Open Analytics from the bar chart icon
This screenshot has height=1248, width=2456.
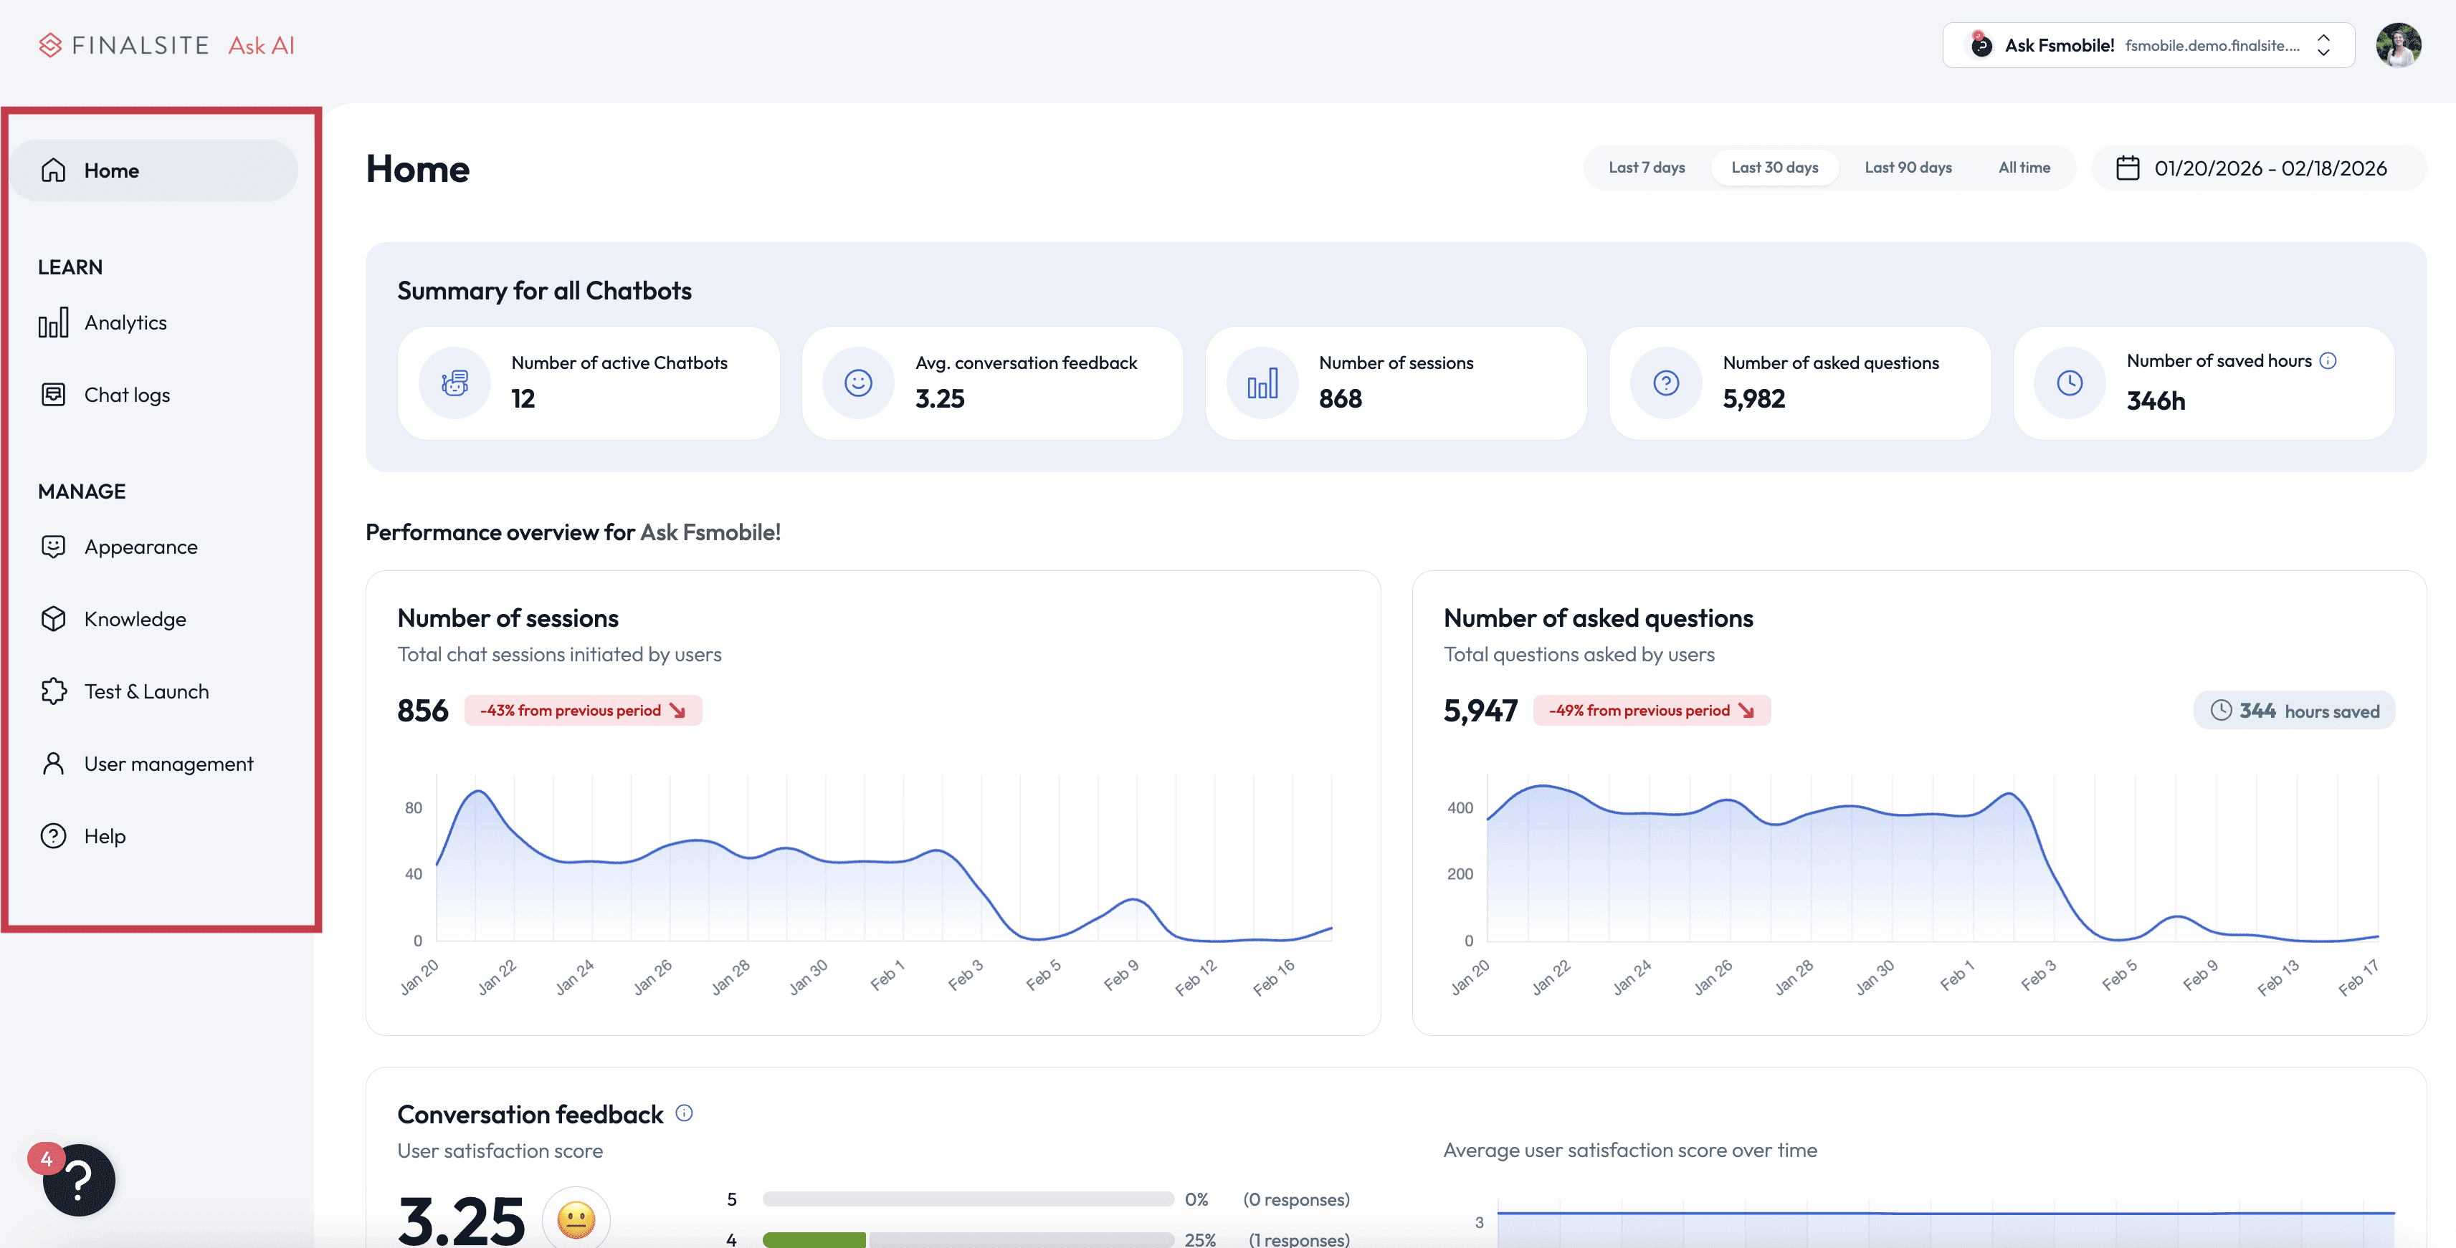tap(53, 322)
